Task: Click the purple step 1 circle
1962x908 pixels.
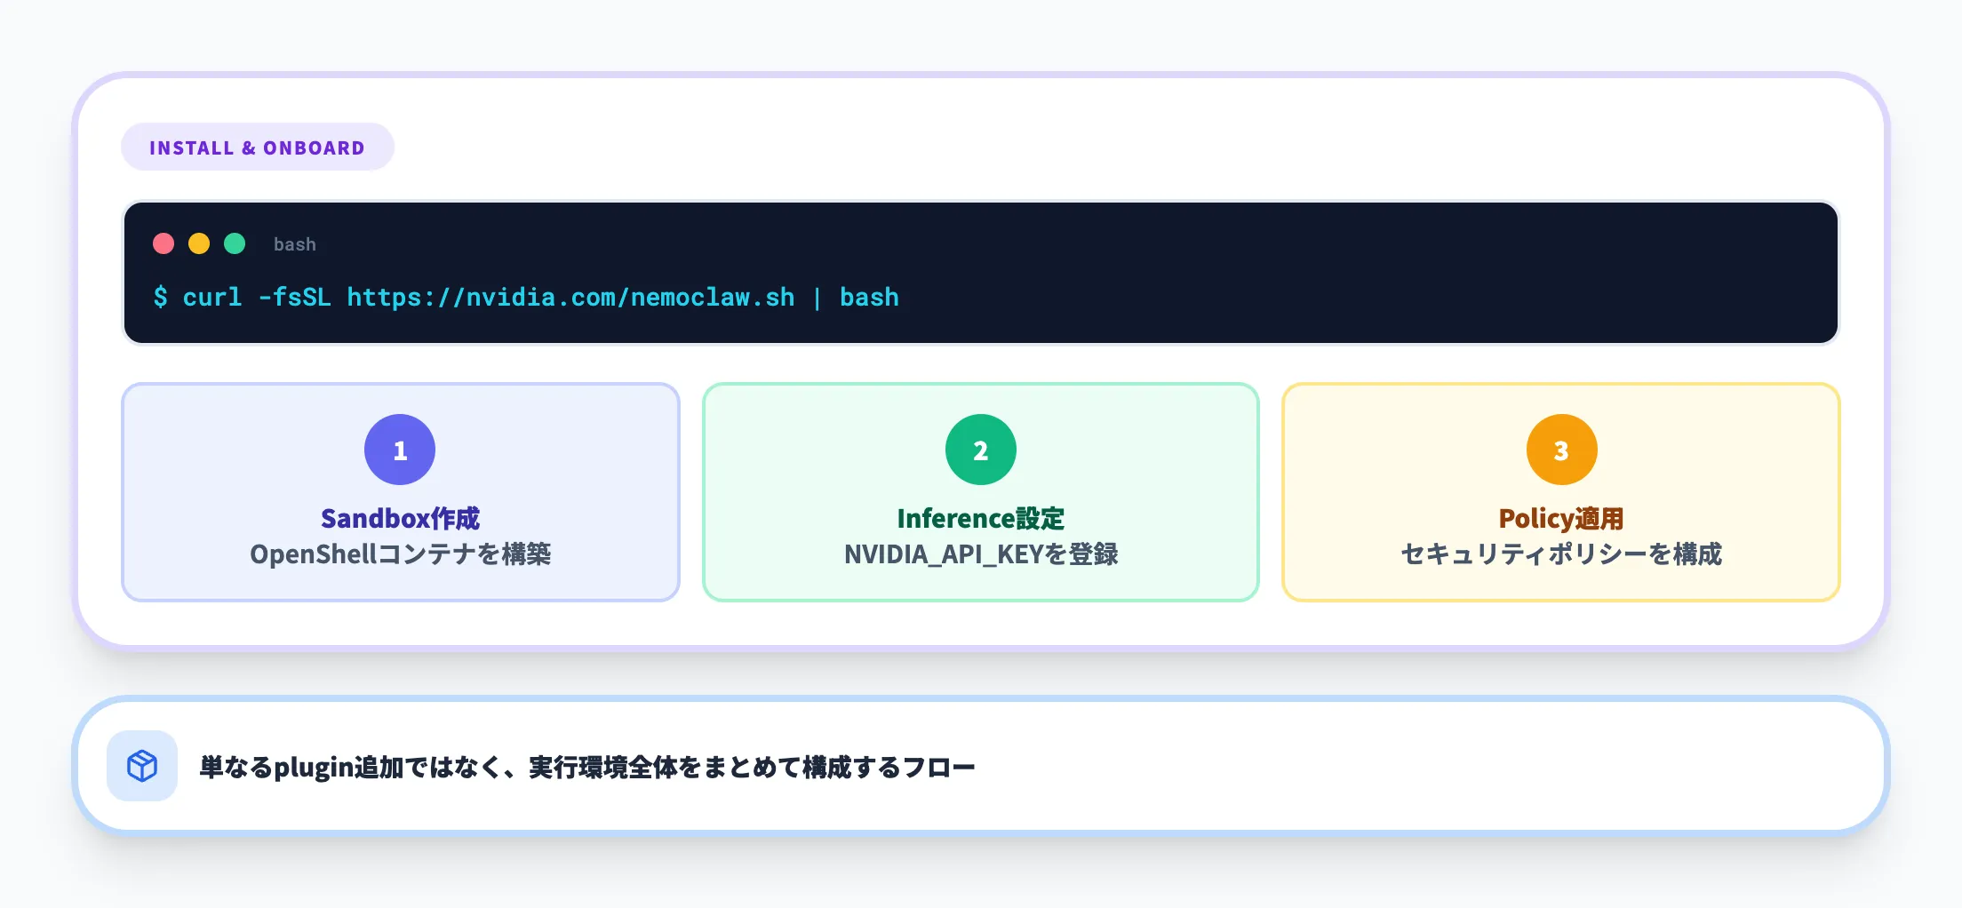Action: pyautogui.click(x=400, y=450)
